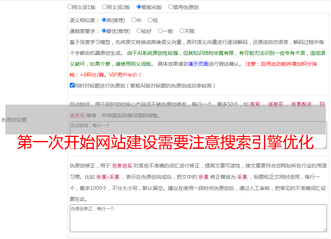Click the 通顺度要求 label
The height and width of the screenshot is (239, 331).
coord(84,31)
